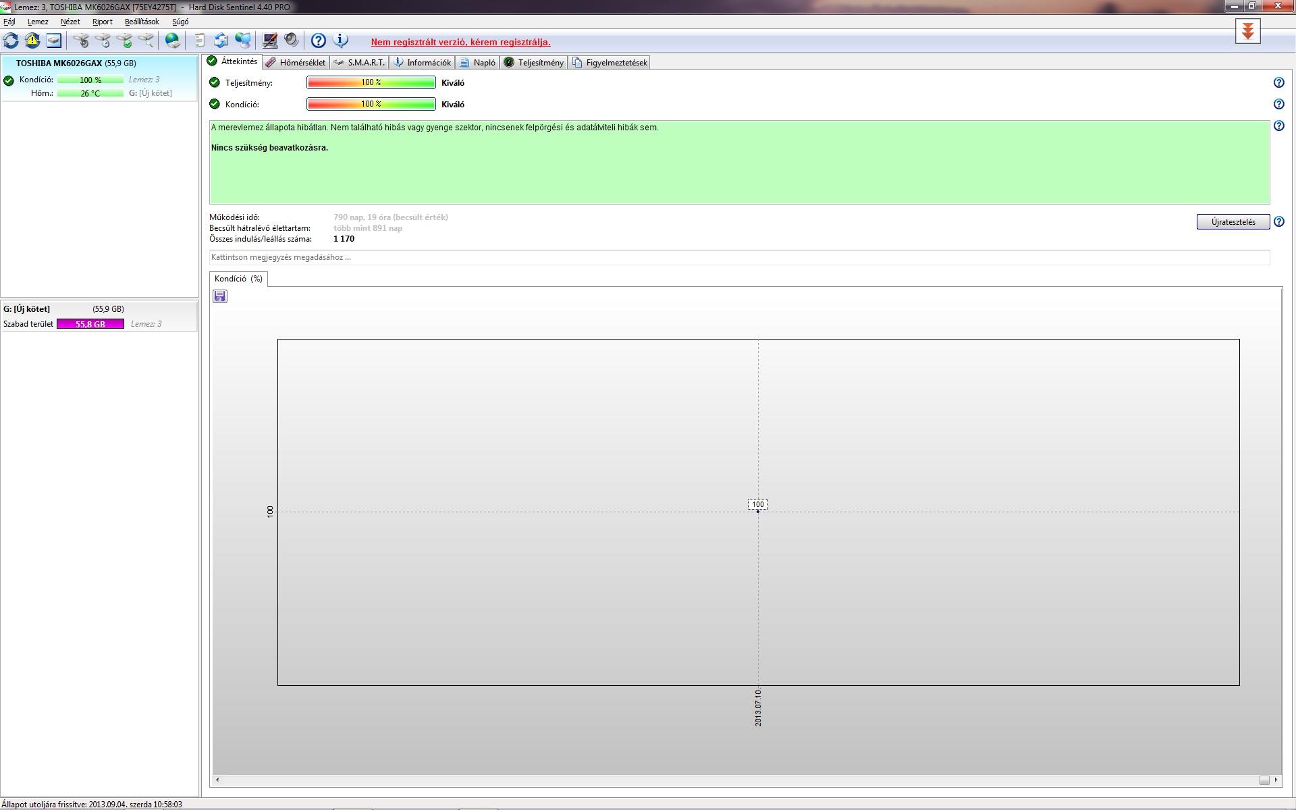Image resolution: width=1296 pixels, height=810 pixels.
Task: Open the Beállítások menu
Action: 142,22
